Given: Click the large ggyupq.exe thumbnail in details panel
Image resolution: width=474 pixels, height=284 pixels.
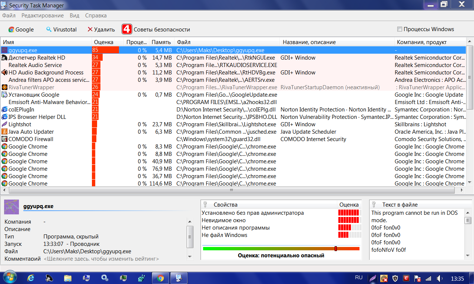Looking at the screenshot, I should tap(11, 207).
